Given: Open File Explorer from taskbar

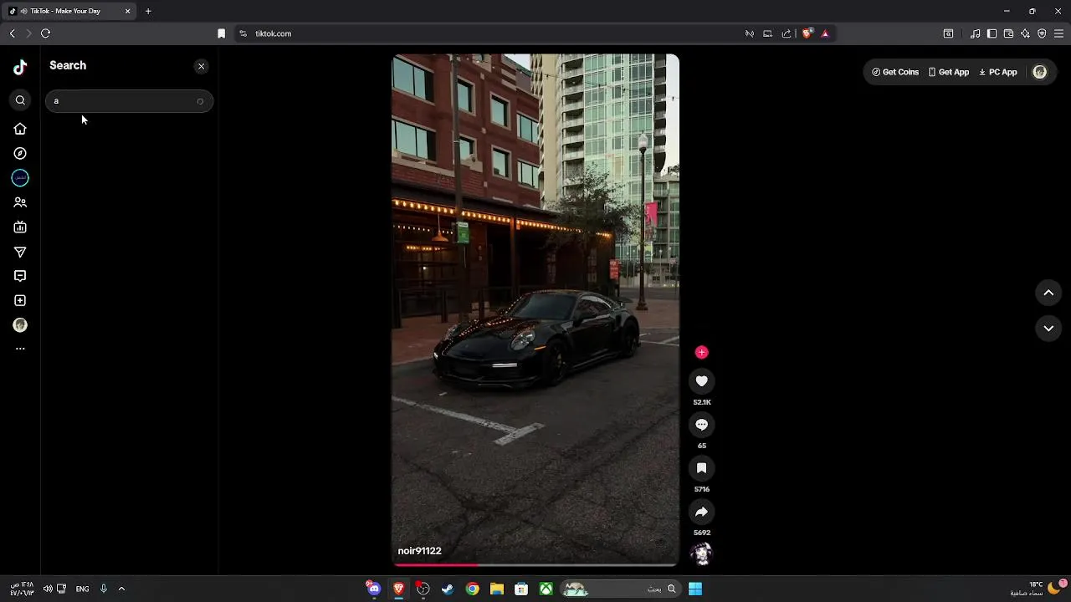Looking at the screenshot, I should [497, 589].
